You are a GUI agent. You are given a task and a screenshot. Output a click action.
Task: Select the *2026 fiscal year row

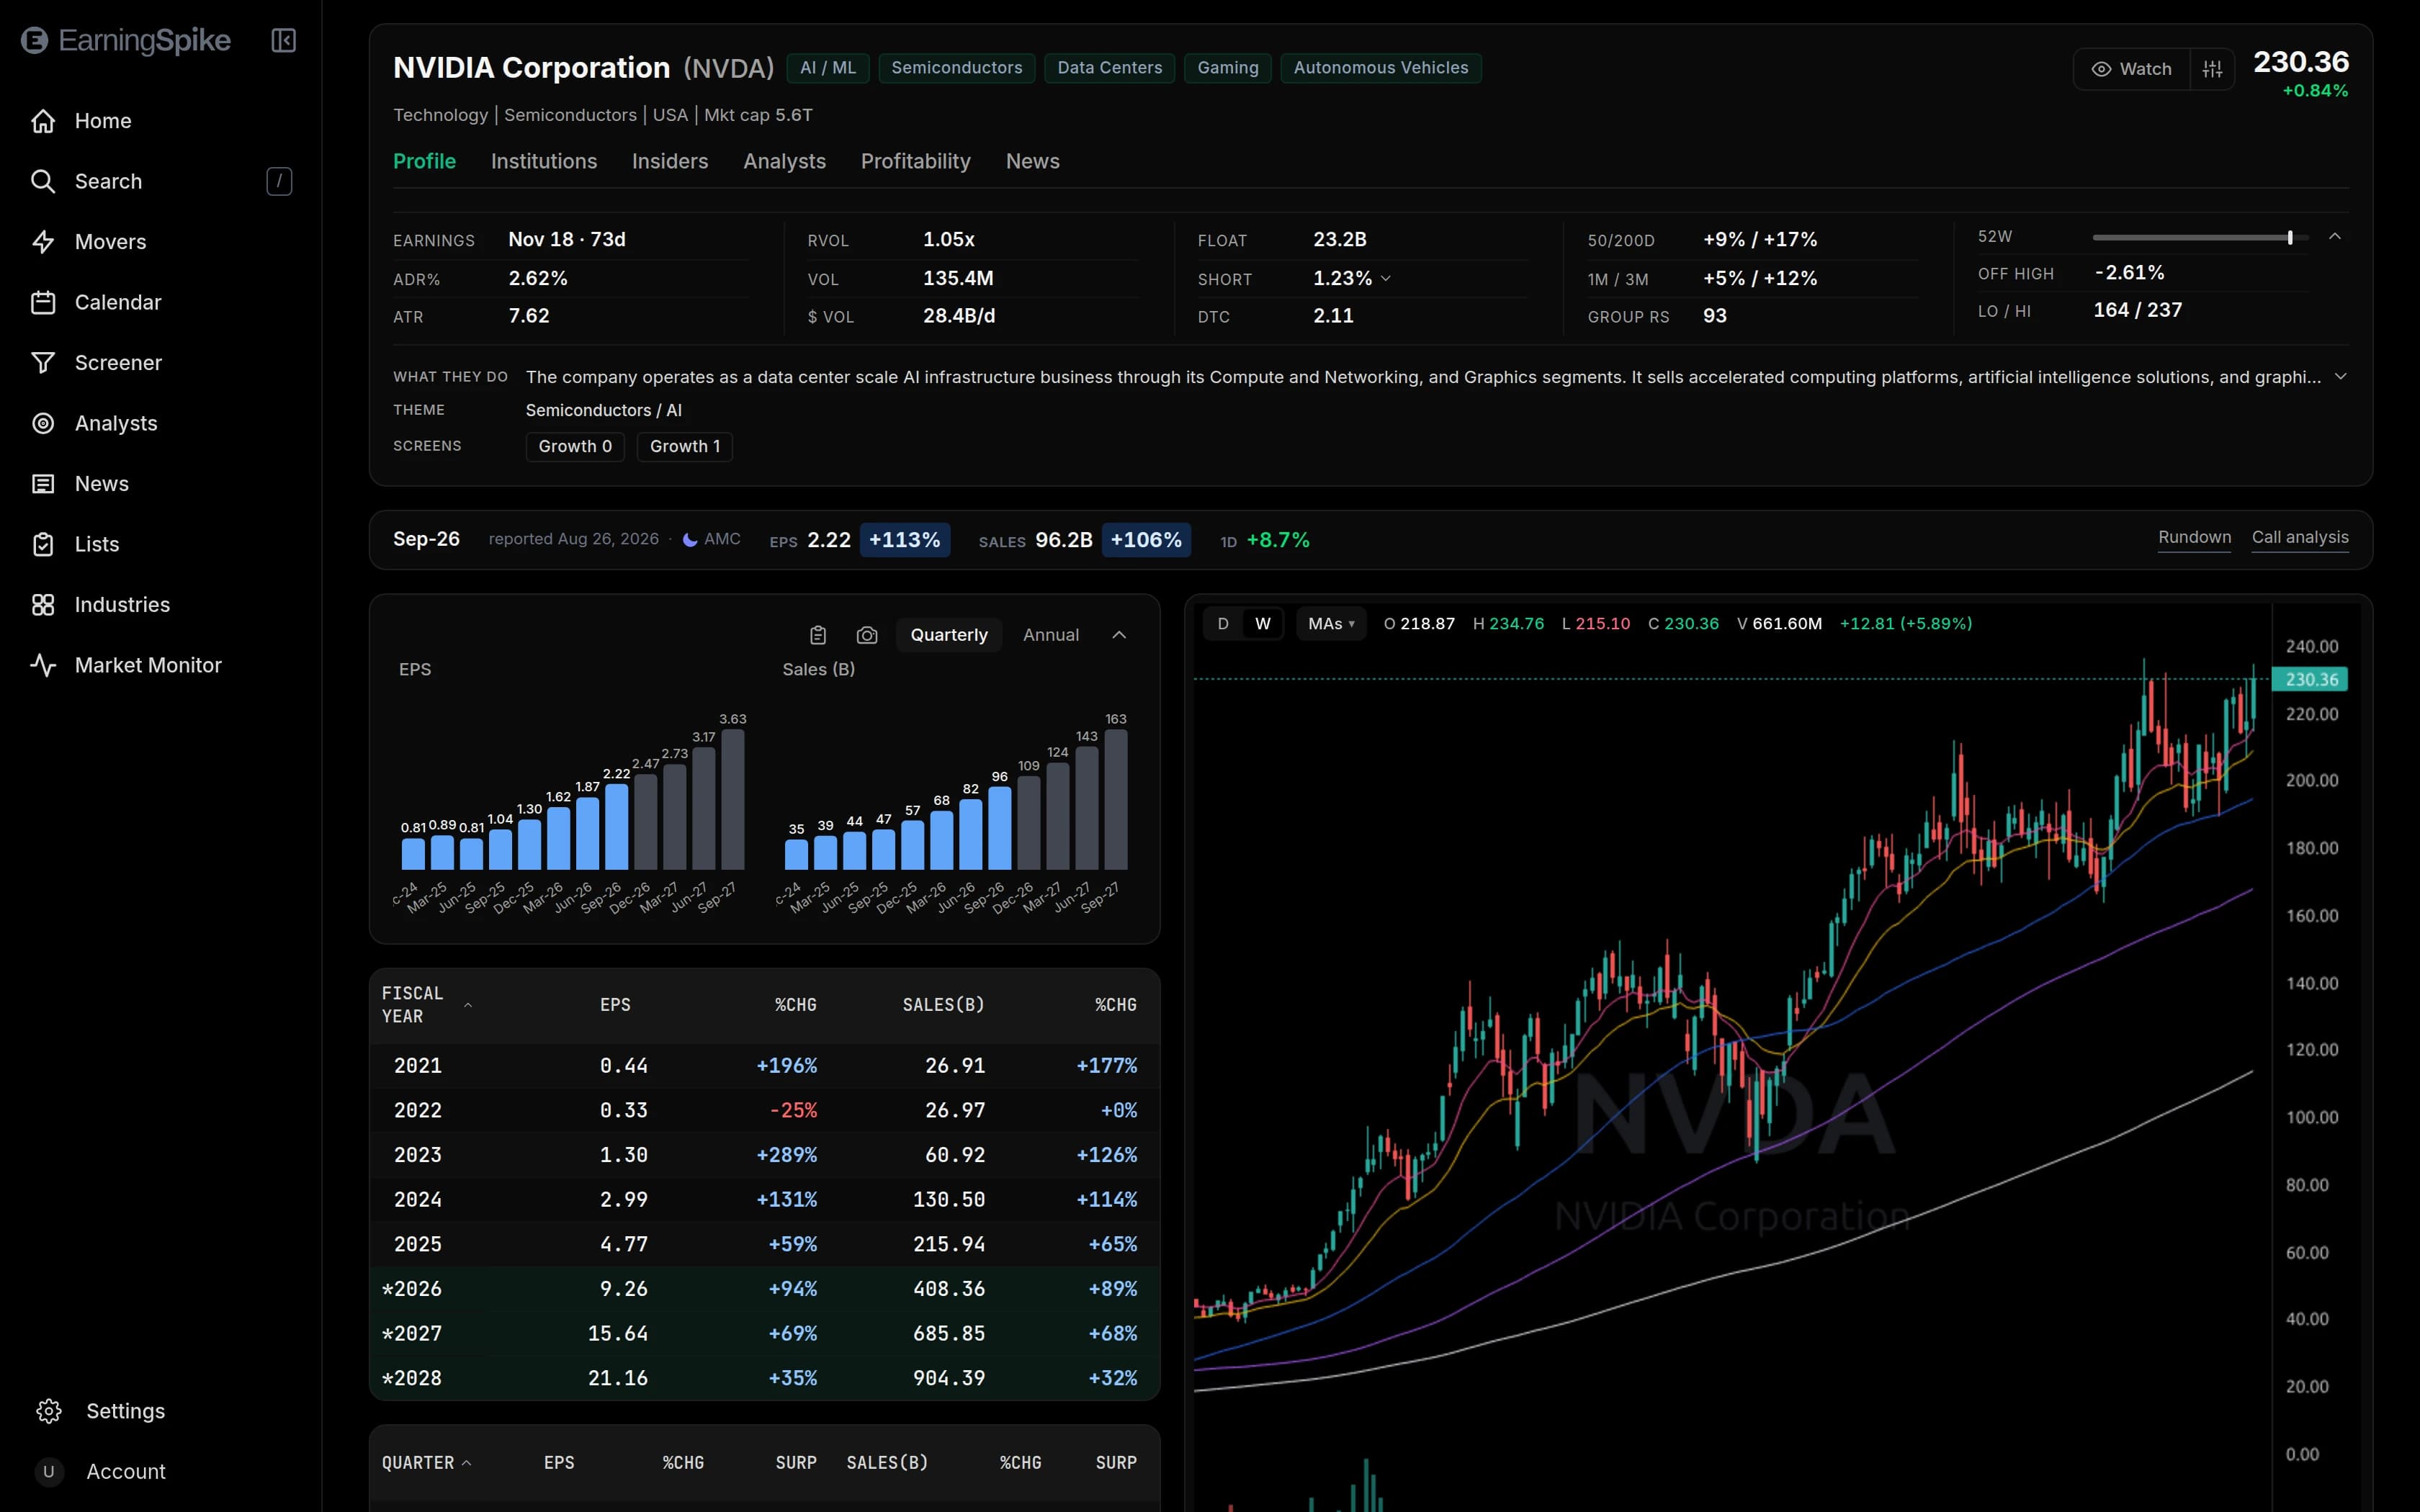765,1290
